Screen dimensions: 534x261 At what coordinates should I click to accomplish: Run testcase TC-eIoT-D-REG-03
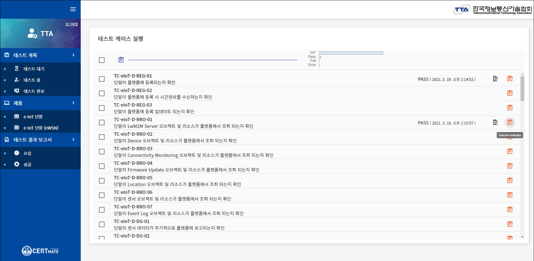pos(510,108)
